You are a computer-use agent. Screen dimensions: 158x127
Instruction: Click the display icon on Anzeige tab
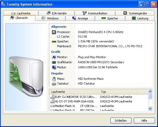(74, 18)
